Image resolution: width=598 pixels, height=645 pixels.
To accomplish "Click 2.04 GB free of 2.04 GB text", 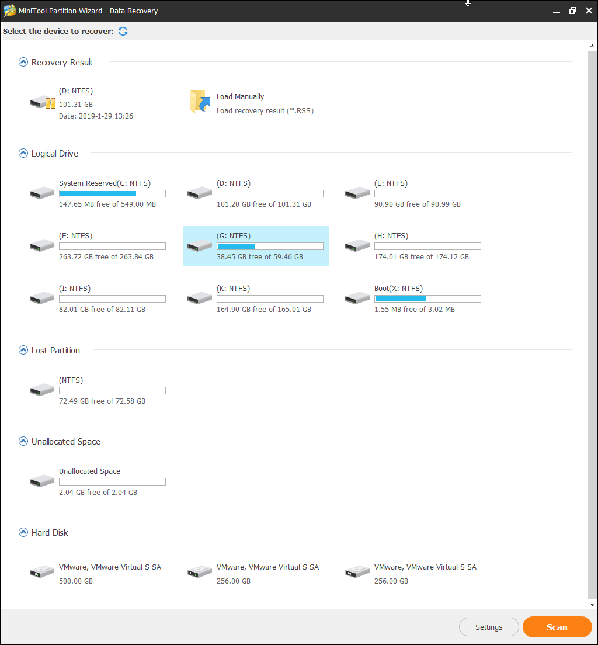I will (98, 492).
